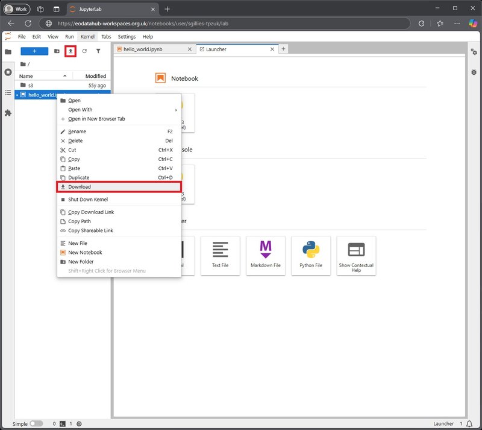482x430 pixels.
Task: Refresh the file browser list
Action: (x=84, y=51)
